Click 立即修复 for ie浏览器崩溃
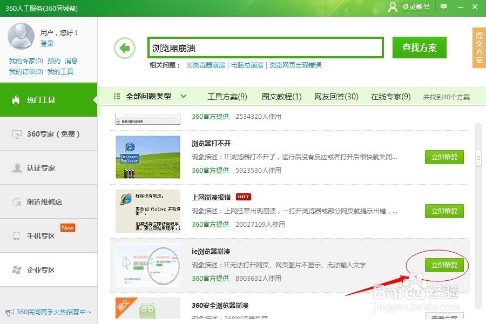486x324 pixels. [444, 265]
